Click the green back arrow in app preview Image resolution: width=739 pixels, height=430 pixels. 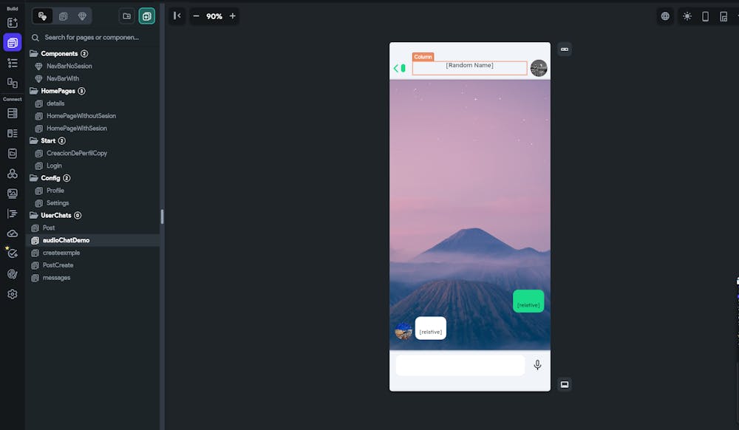[x=396, y=68]
